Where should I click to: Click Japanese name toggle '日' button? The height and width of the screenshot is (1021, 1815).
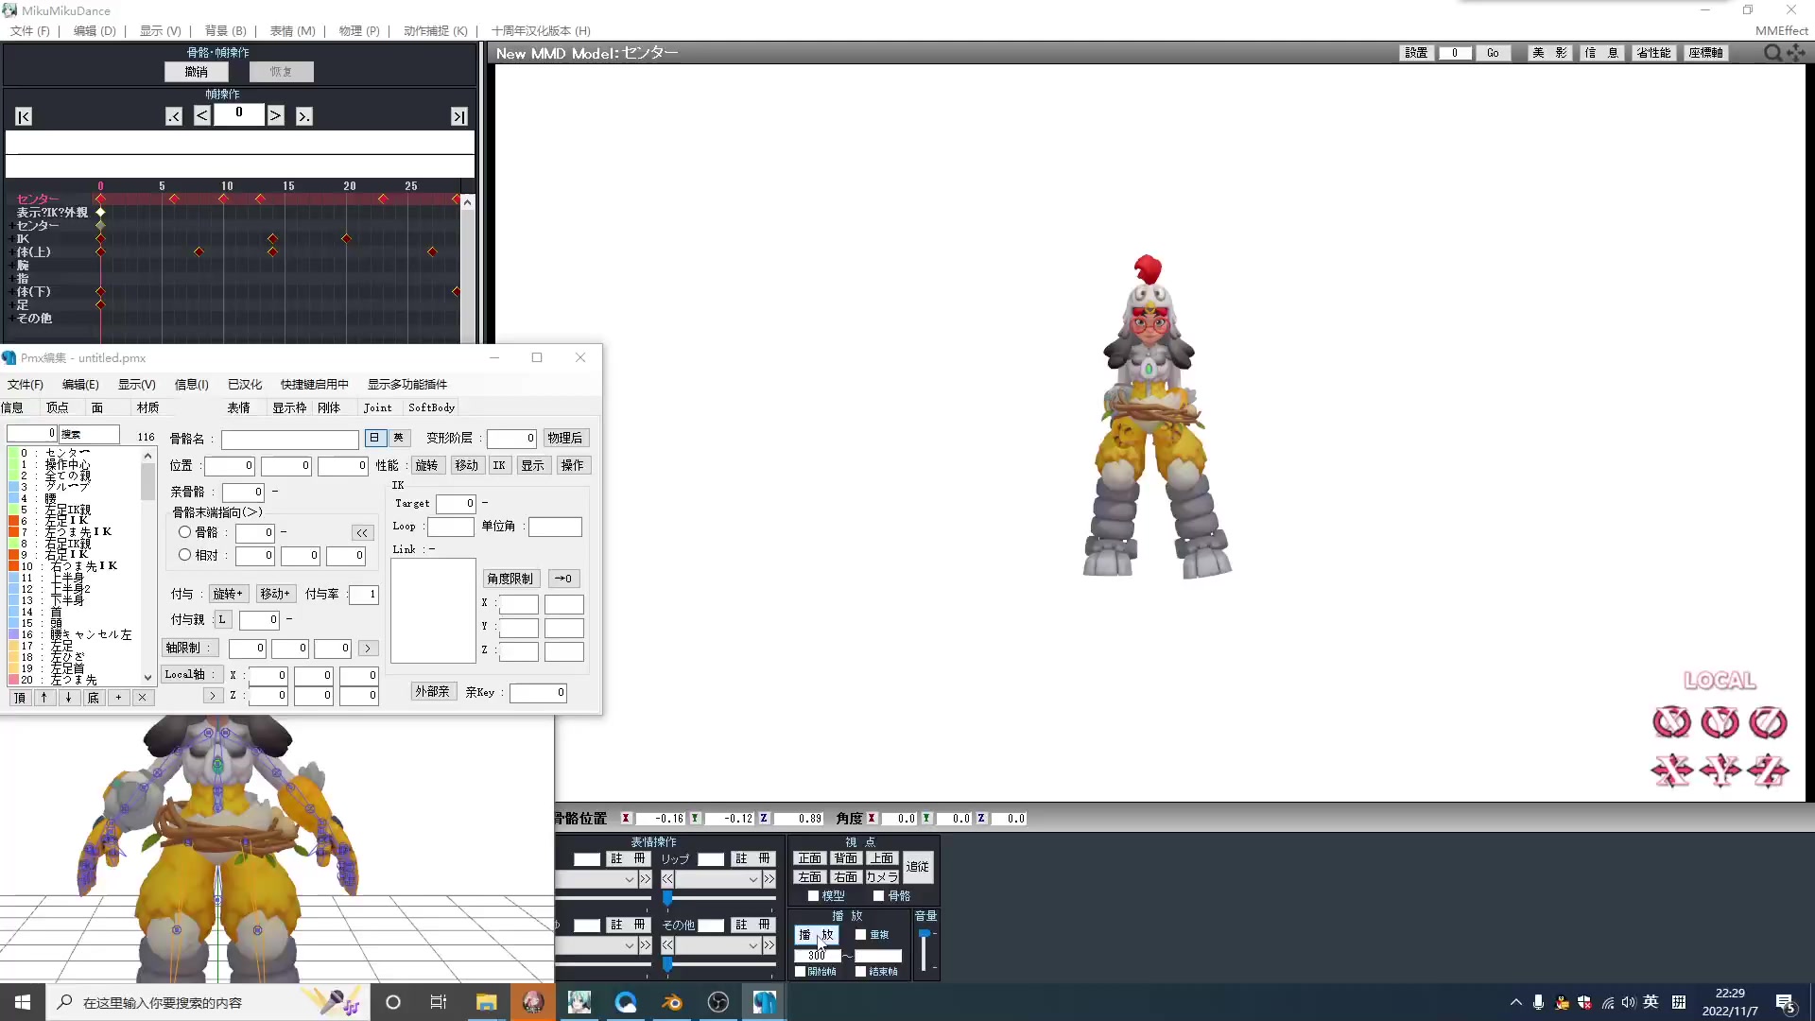click(x=374, y=438)
